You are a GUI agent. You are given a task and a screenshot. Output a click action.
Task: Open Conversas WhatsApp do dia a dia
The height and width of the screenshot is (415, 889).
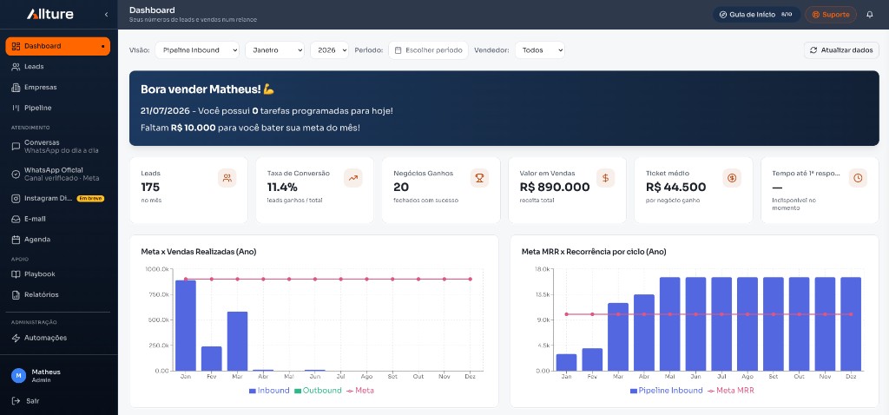point(58,146)
